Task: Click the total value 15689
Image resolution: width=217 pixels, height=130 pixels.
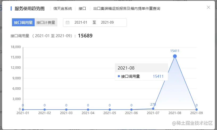Action: click(85, 36)
